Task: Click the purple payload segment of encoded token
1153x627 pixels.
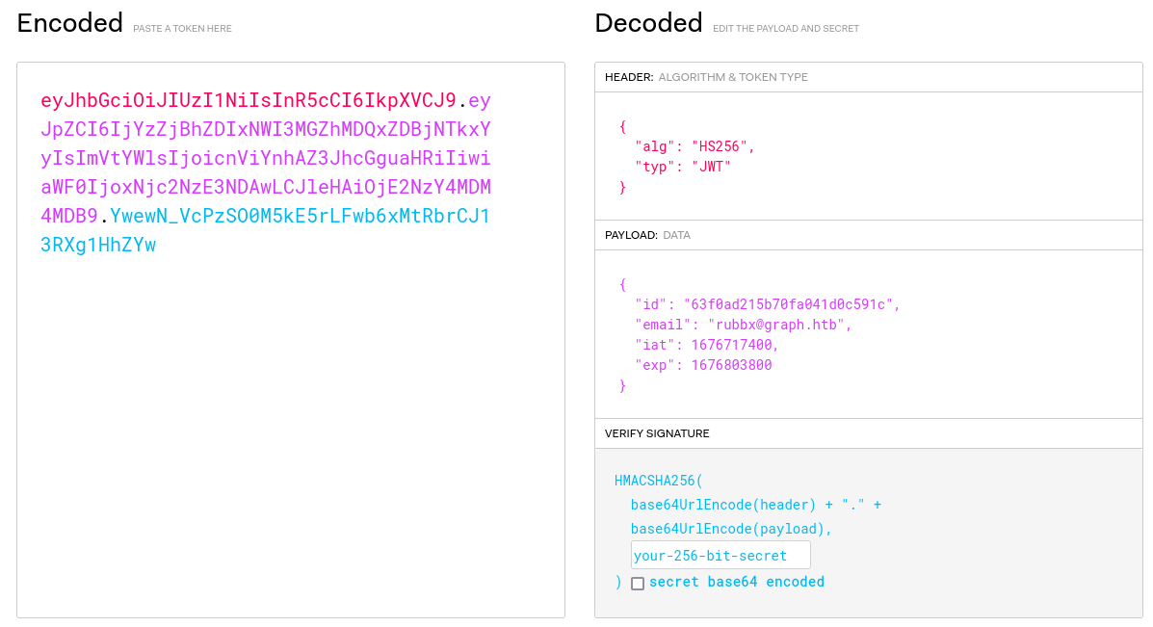Action: click(266, 158)
